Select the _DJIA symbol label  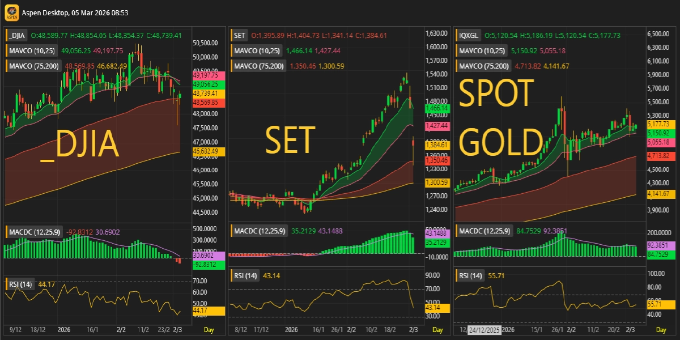click(x=18, y=36)
